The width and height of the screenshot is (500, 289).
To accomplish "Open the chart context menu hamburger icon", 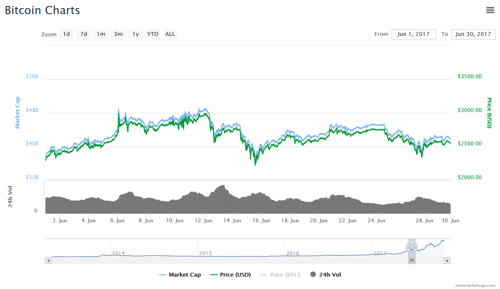I will click(x=490, y=10).
